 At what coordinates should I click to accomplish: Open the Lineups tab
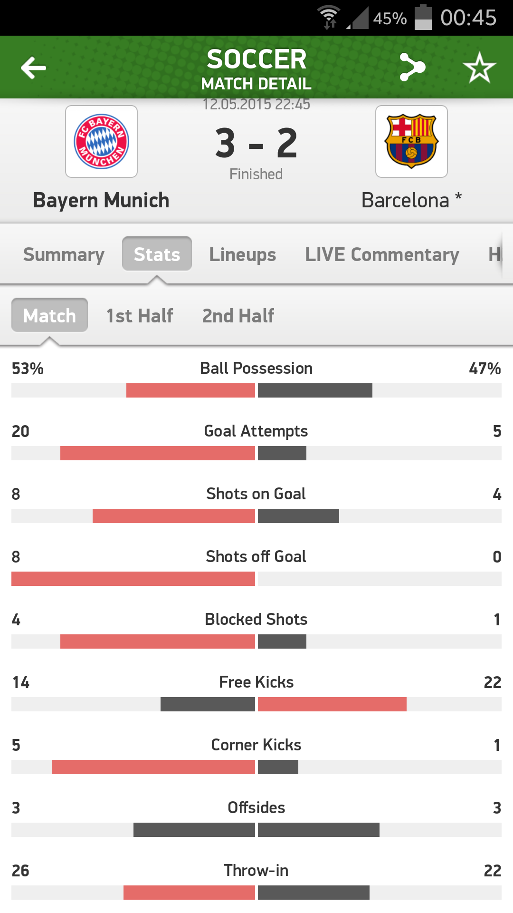[x=242, y=254]
